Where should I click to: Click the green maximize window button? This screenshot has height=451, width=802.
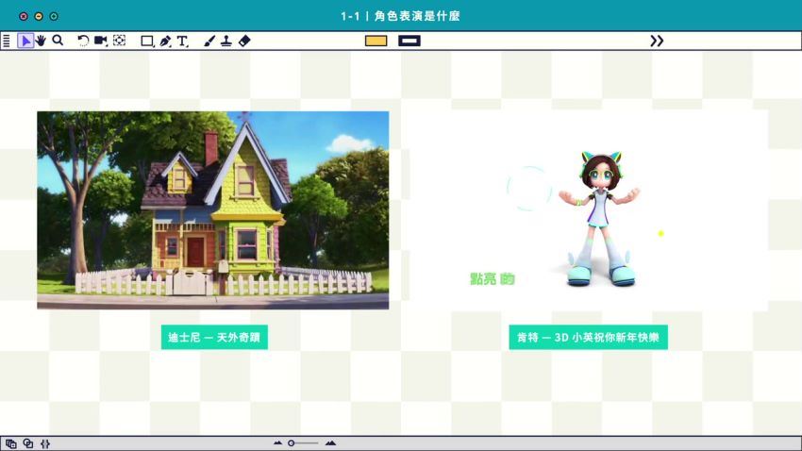[x=54, y=16]
